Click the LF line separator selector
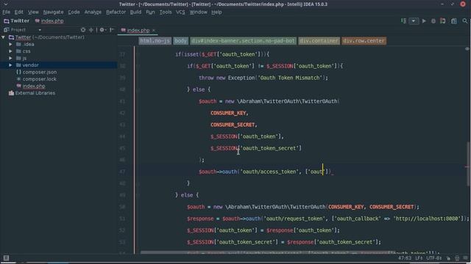 point(419,258)
